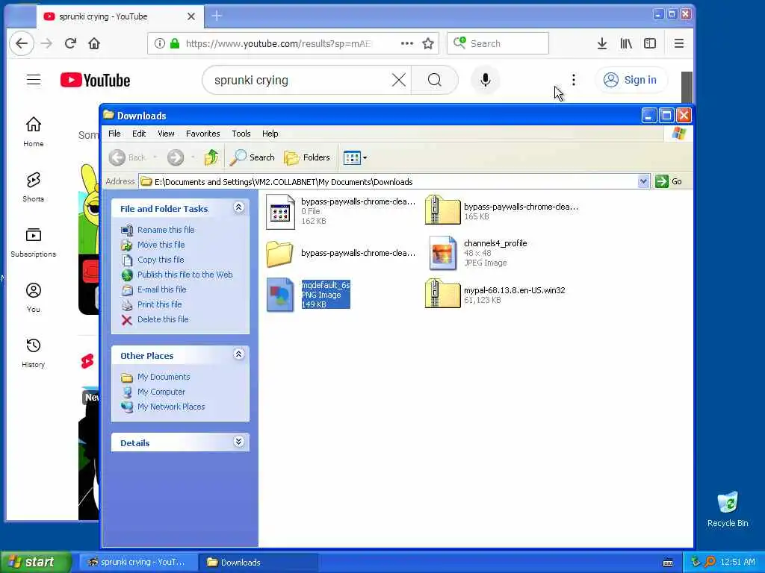
Task: Click the Go button beside the address bar
Action: point(669,181)
